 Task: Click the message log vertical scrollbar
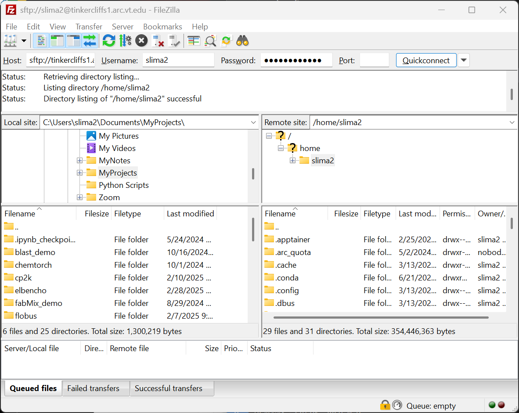pyautogui.click(x=512, y=94)
